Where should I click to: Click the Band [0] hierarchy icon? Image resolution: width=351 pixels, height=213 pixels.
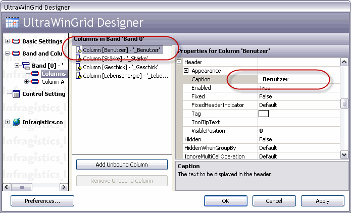(26, 66)
